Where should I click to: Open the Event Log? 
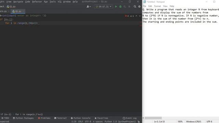click(x=130, y=118)
